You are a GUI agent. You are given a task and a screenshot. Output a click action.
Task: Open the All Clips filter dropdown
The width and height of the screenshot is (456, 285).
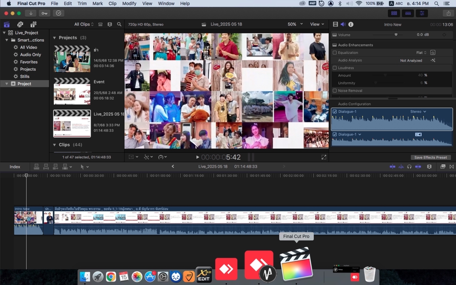click(x=84, y=24)
